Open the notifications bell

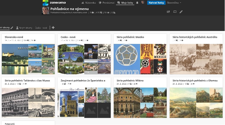click(137, 3)
